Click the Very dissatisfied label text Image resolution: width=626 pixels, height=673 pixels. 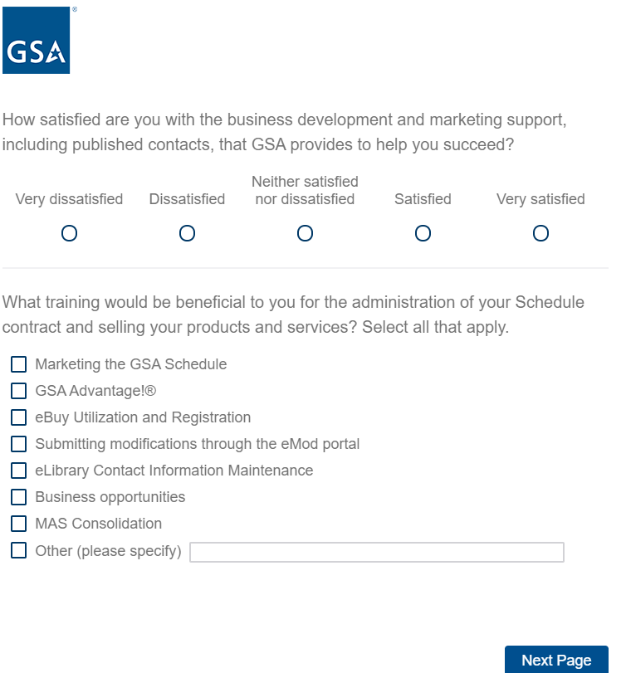(x=69, y=199)
